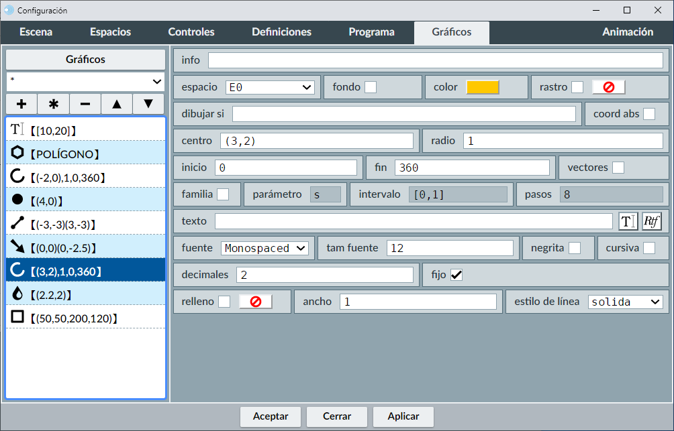Move selected graphic down with the down arrow
The width and height of the screenshot is (674, 431).
click(149, 104)
